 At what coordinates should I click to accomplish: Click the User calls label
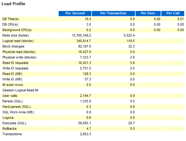coord(10,96)
